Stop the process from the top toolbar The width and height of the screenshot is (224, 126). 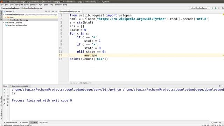coord(219,8)
